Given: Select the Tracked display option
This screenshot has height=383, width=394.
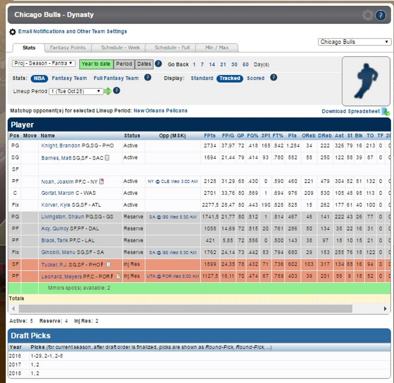Looking at the screenshot, I should pos(230,78).
